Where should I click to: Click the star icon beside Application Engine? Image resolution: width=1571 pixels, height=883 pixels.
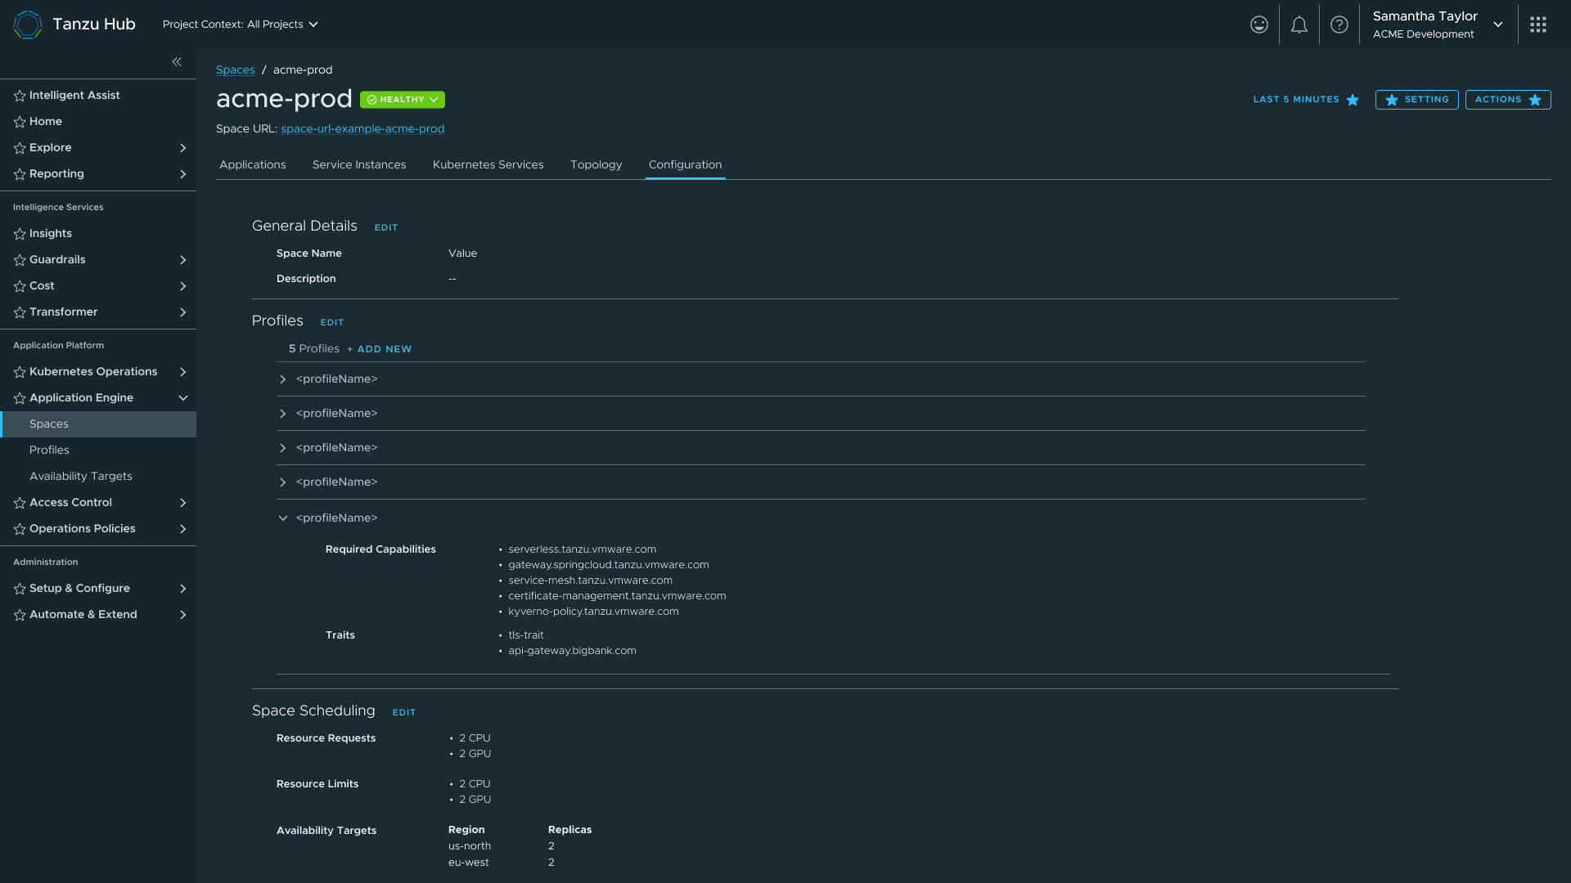coord(20,398)
